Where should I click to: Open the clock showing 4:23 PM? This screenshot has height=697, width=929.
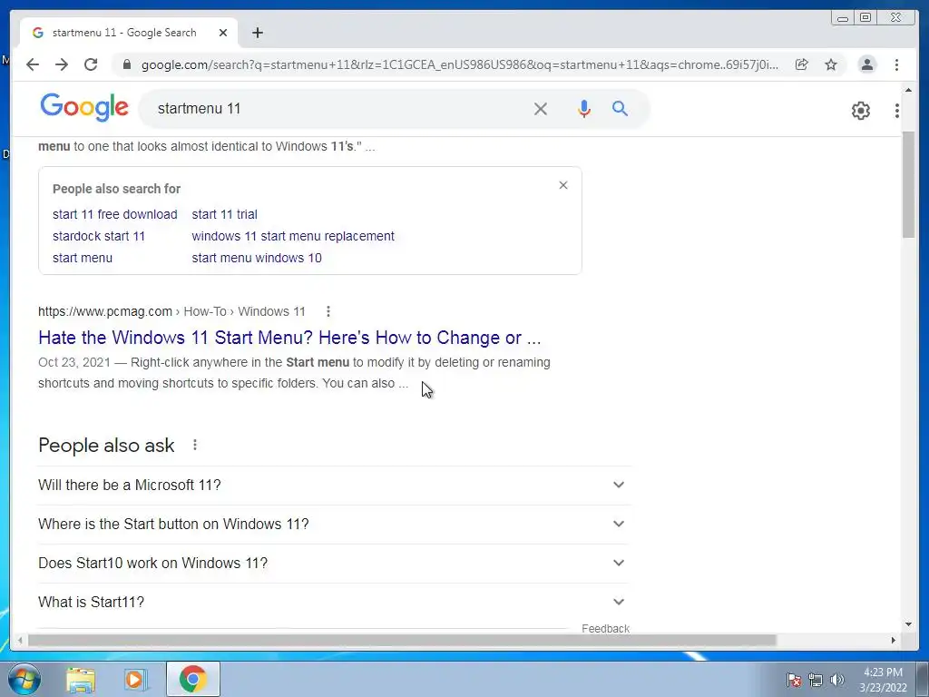[883, 680]
